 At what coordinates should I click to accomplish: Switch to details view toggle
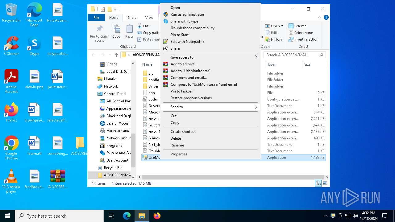tap(318, 183)
